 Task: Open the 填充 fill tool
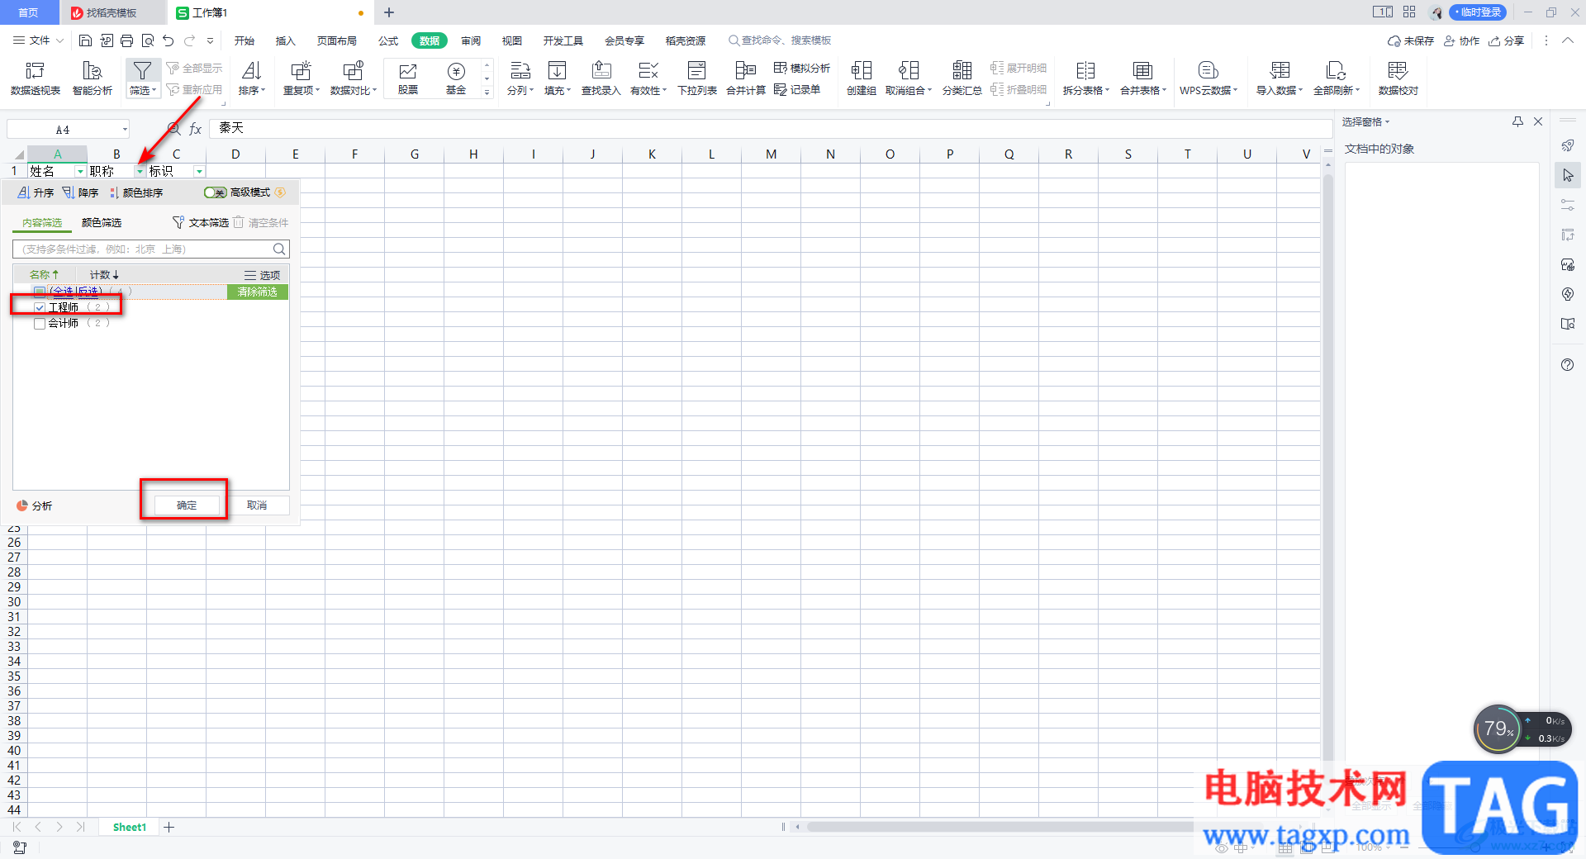[x=558, y=78]
